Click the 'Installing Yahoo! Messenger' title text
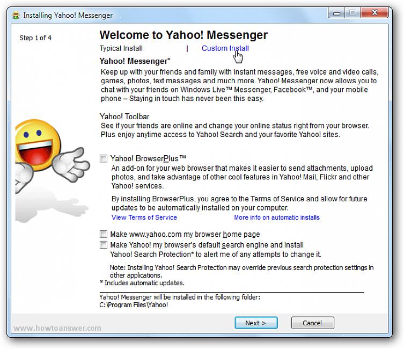This screenshot has height=349, width=404. coord(68,15)
